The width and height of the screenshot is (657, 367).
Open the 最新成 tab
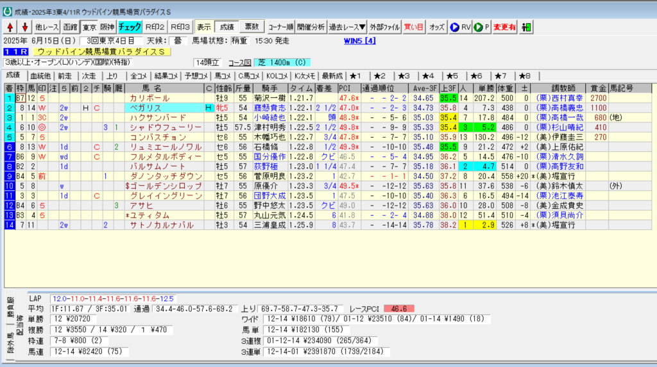[332, 76]
